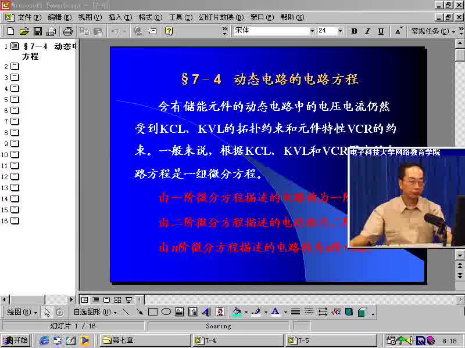Viewport: 465px width, 348px height.
Task: Launch Internet Explorer from quick launch
Action: (x=45, y=340)
